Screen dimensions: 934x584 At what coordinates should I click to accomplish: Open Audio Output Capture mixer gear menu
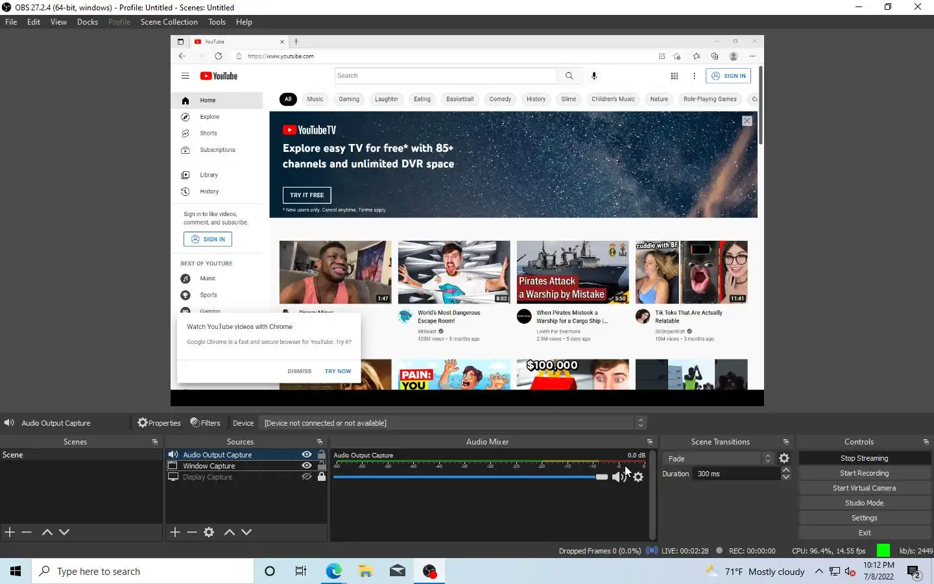(x=638, y=477)
